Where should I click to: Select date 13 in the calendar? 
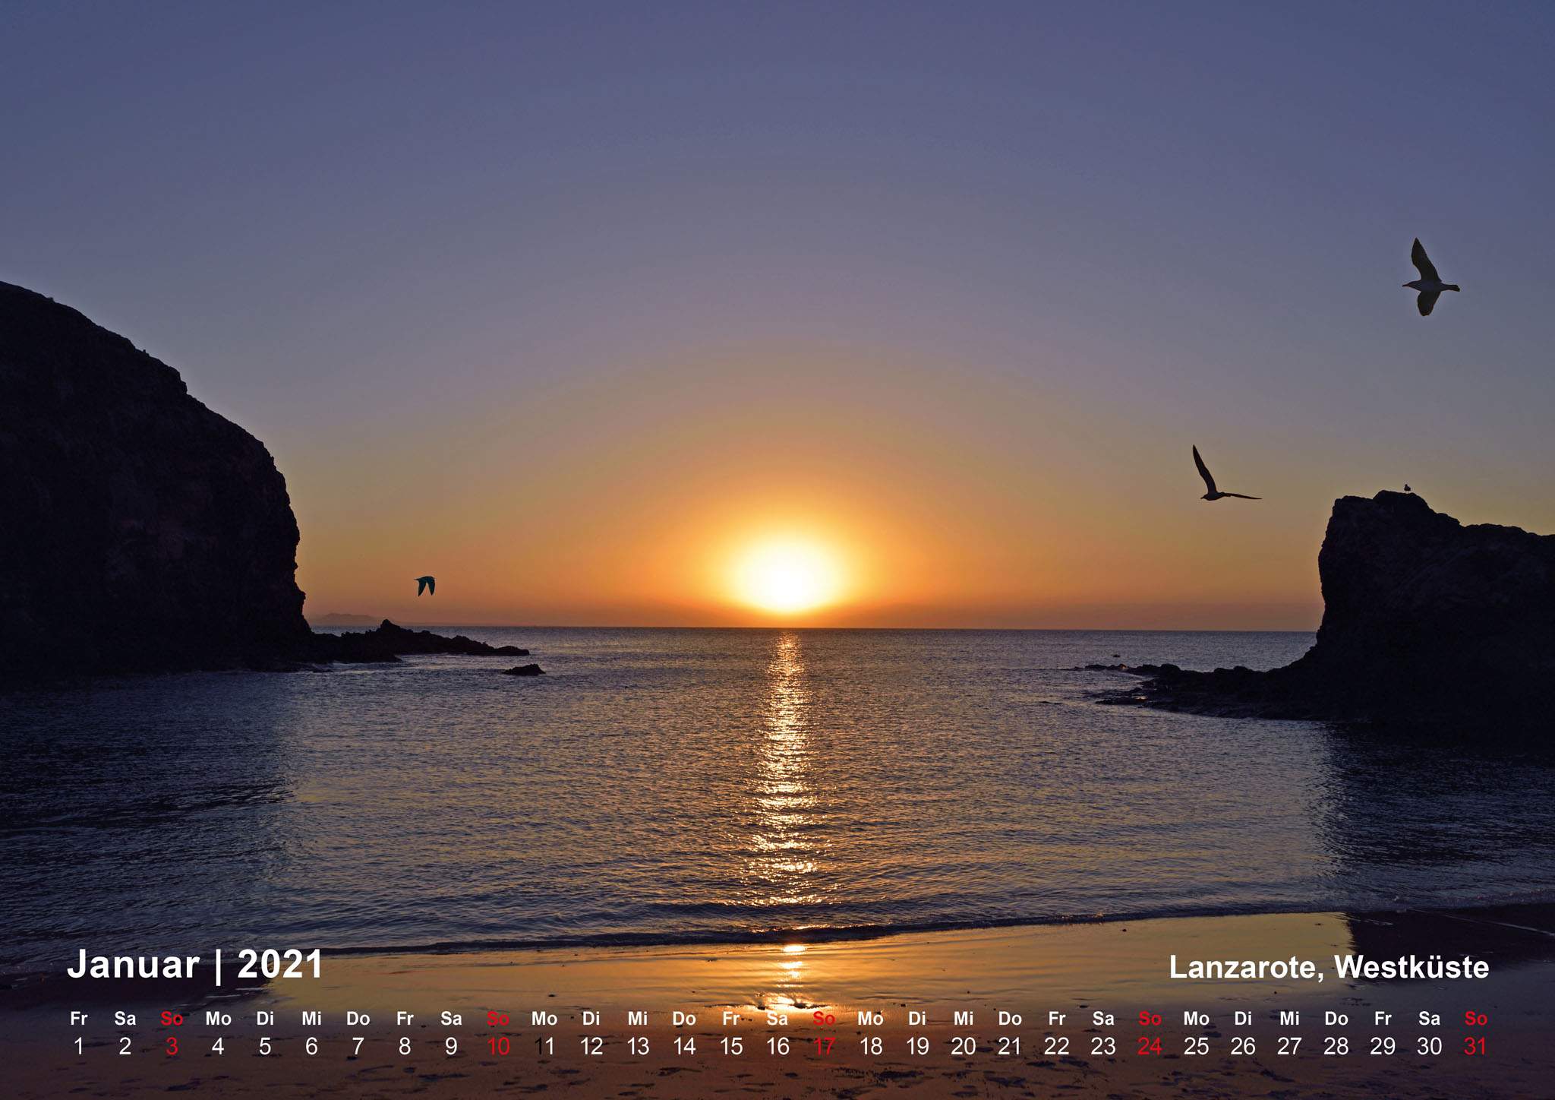pos(638,1047)
